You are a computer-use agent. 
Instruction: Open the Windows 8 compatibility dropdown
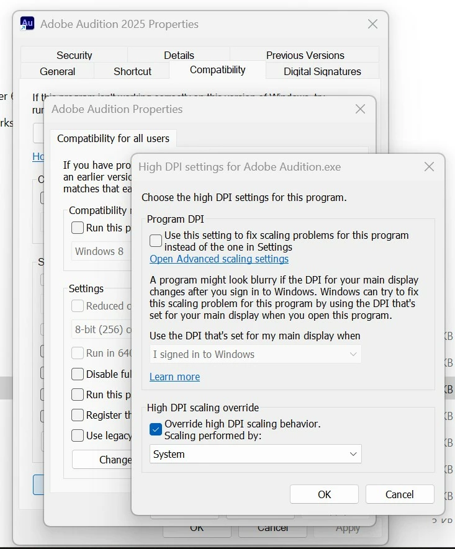tap(101, 251)
